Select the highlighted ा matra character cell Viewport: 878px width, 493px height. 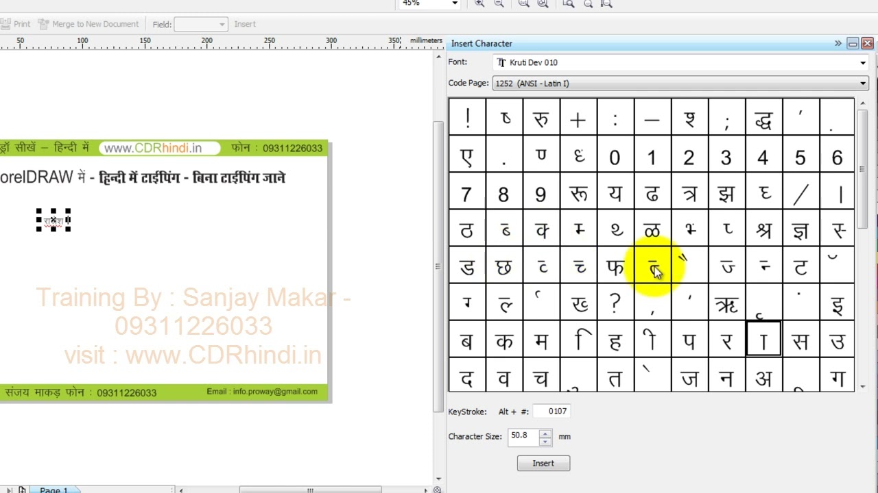[763, 340]
